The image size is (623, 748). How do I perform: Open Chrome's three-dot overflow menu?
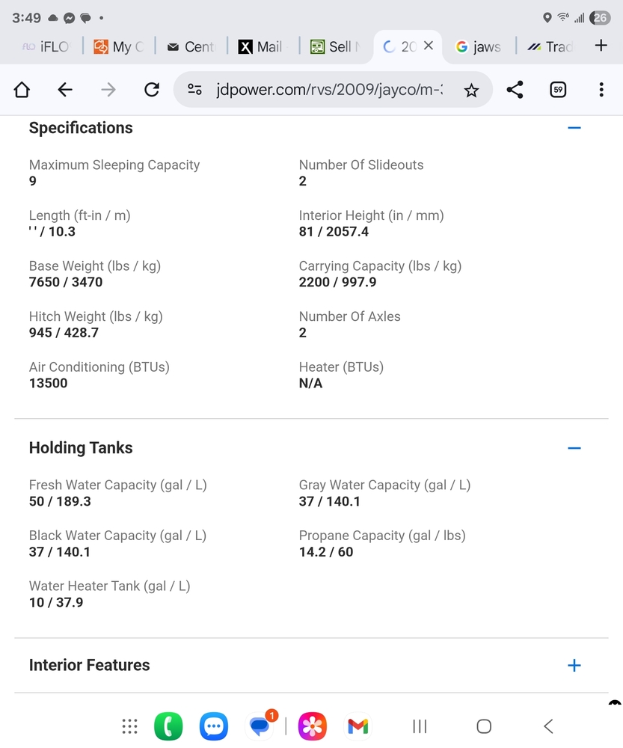(x=601, y=90)
